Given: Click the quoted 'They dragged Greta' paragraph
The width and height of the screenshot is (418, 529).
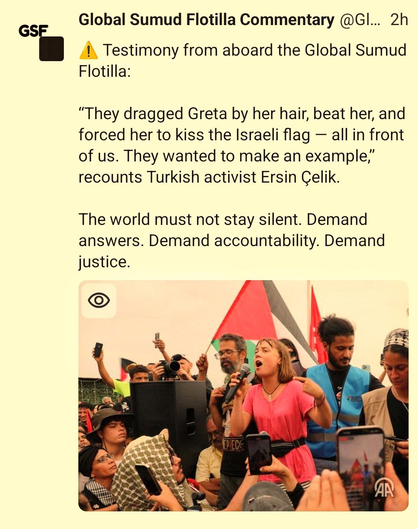Looking at the screenshot, I should pyautogui.click(x=242, y=145).
